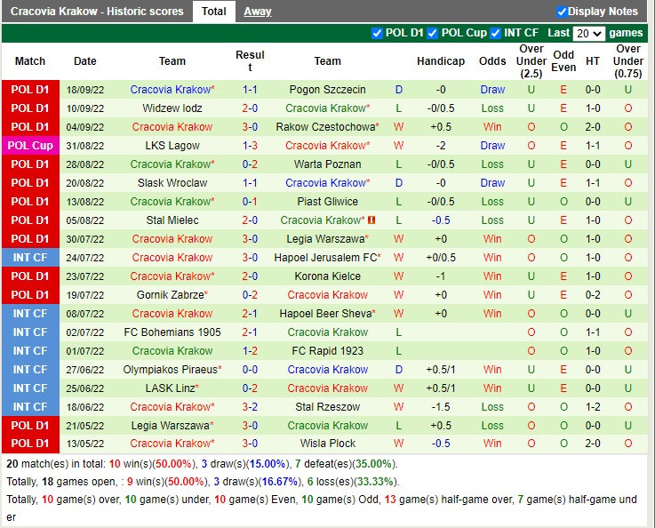Viewport: 655px width, 528px height.
Task: Click the HT column header
Action: [x=592, y=61]
